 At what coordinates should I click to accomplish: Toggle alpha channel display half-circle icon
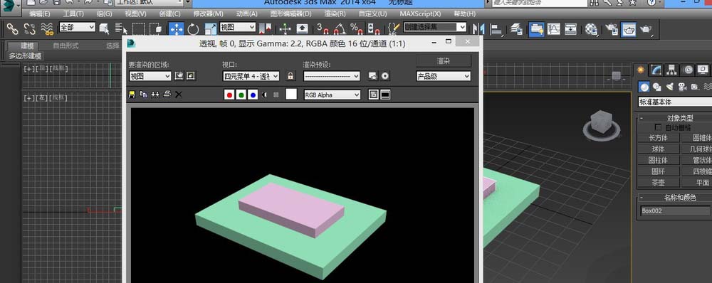265,95
